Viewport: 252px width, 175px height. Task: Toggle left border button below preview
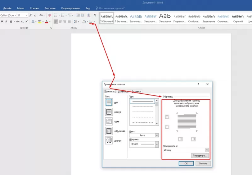(181, 139)
